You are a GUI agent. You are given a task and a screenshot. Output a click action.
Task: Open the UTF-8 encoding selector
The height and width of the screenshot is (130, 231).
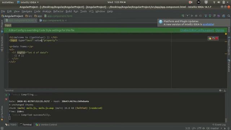pos(201,129)
